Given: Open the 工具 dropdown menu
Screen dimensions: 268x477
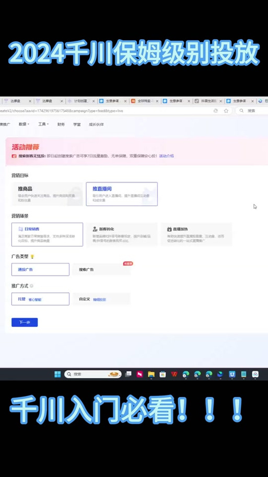Looking at the screenshot, I should [43, 124].
